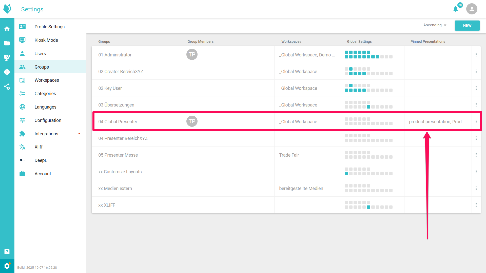Click the help question mark icon
This screenshot has height=273, width=486.
pyautogui.click(x=7, y=251)
